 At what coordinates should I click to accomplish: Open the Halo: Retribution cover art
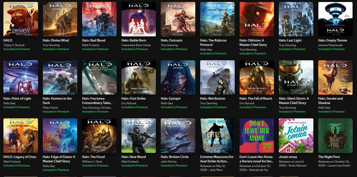click(x=217, y=77)
